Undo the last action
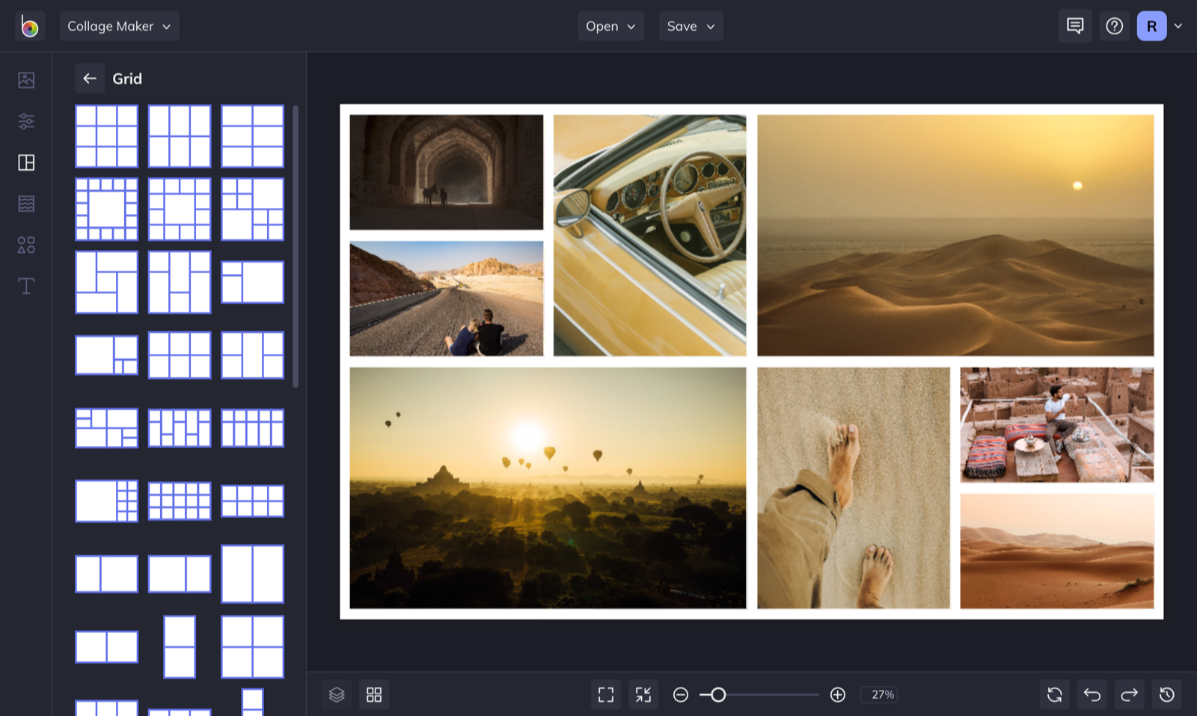Screen dimensions: 1197x716 click(x=1092, y=694)
